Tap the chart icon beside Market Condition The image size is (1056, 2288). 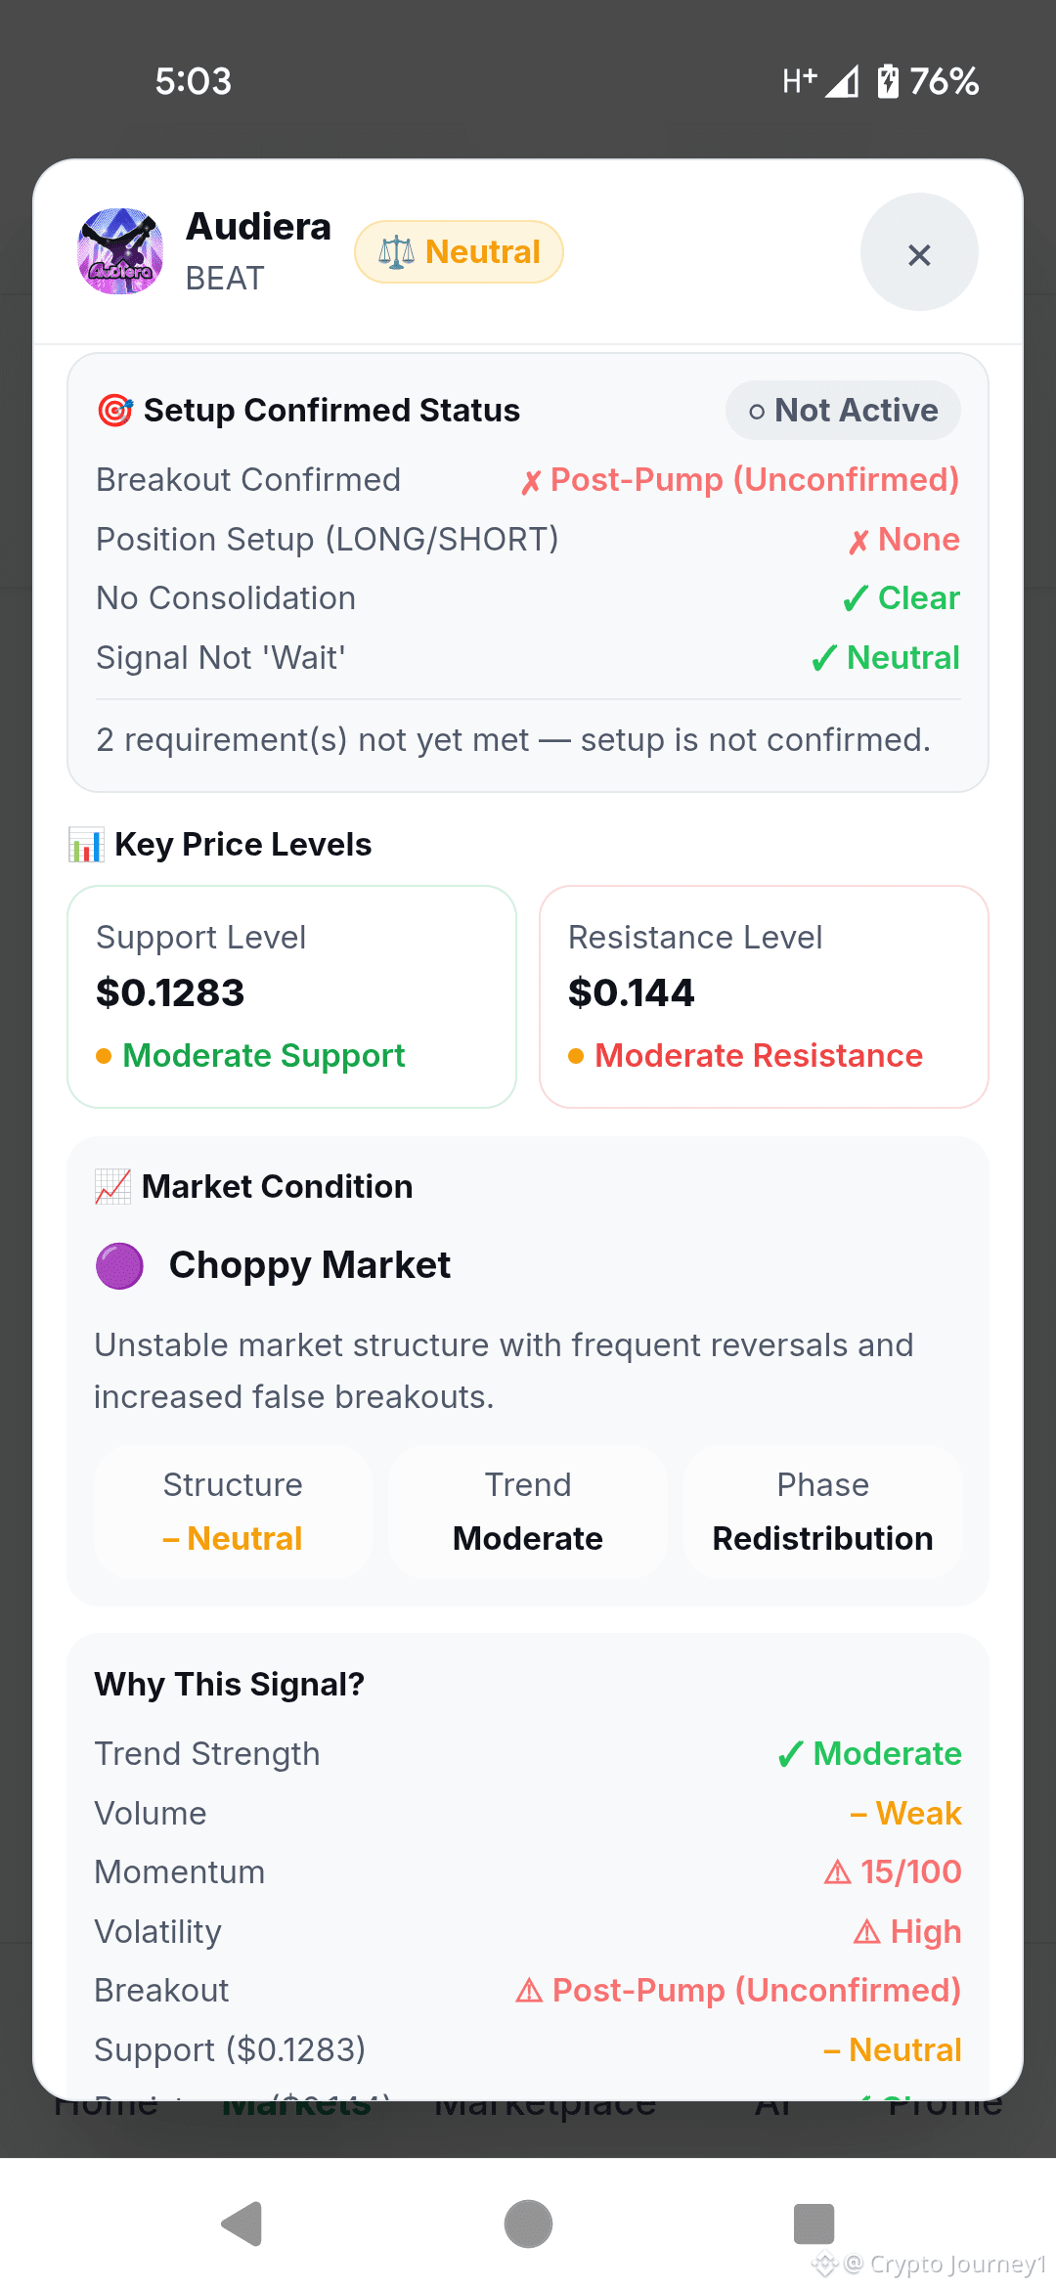point(112,1187)
